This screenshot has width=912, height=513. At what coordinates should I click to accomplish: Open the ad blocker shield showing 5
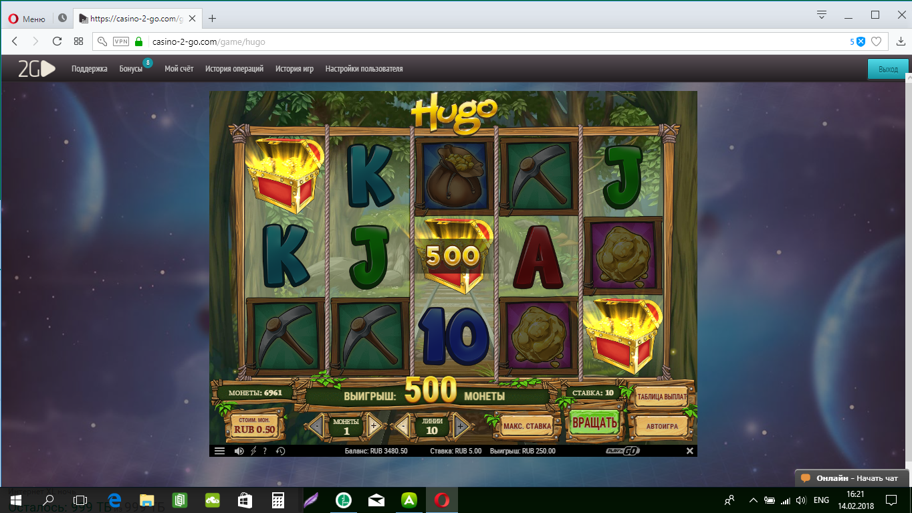[858, 41]
